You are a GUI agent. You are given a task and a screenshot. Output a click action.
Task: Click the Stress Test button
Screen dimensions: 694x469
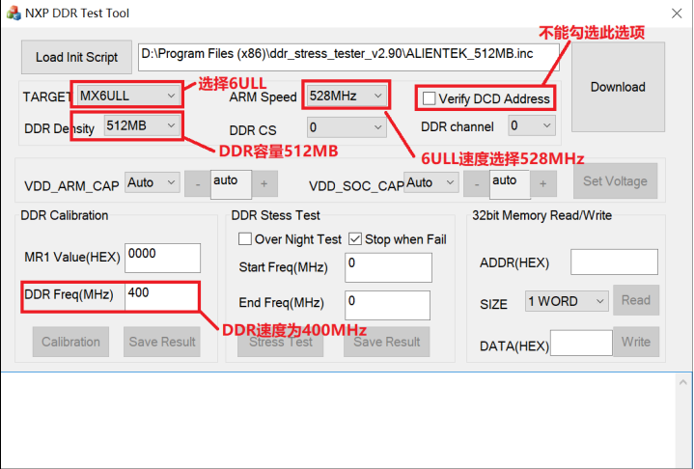pos(281,342)
